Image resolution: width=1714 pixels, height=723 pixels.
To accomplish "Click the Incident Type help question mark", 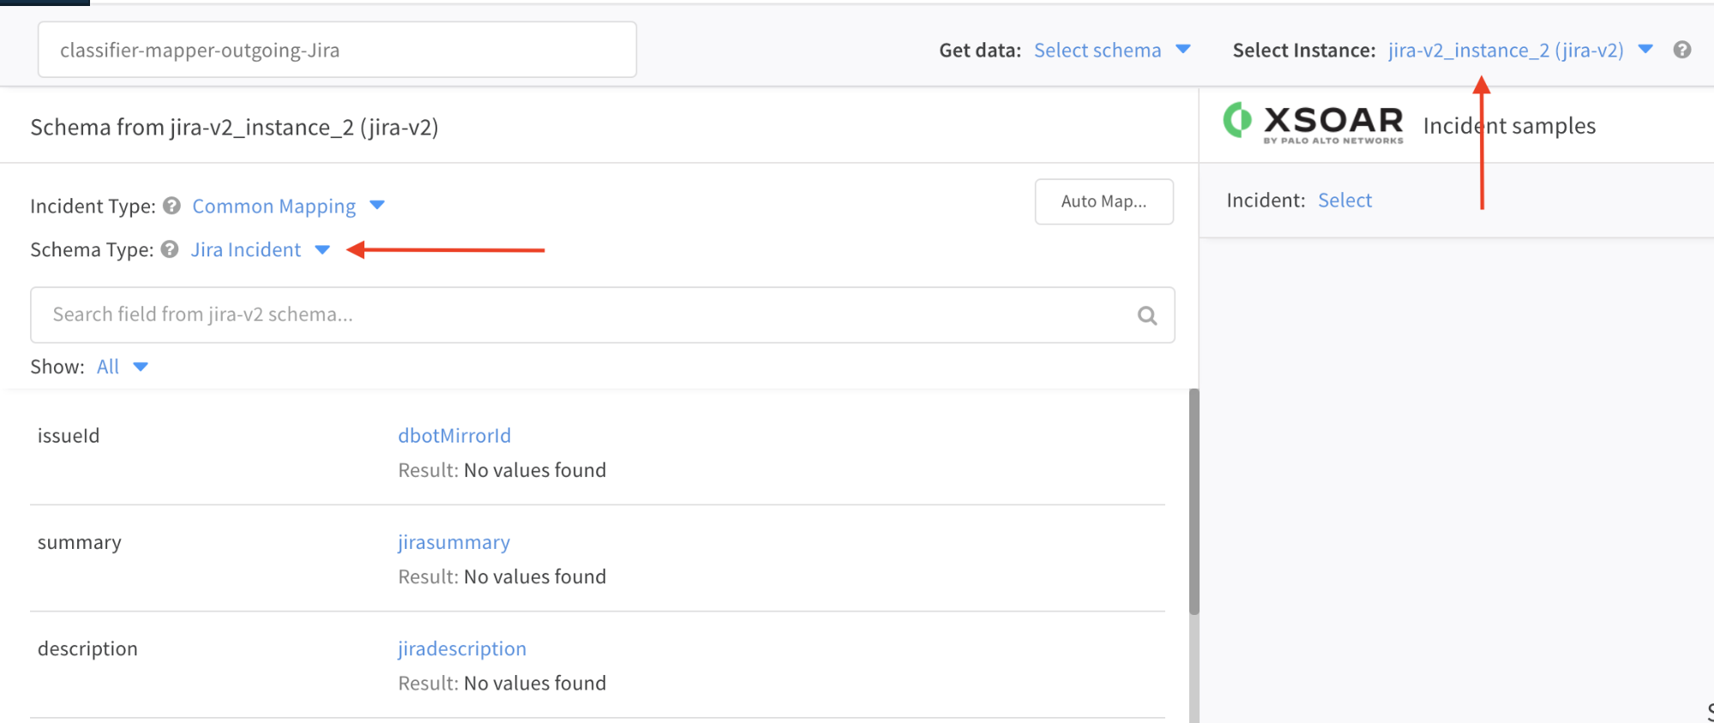I will pos(171,206).
